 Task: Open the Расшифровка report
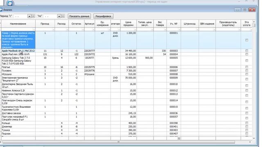[x=103, y=16]
